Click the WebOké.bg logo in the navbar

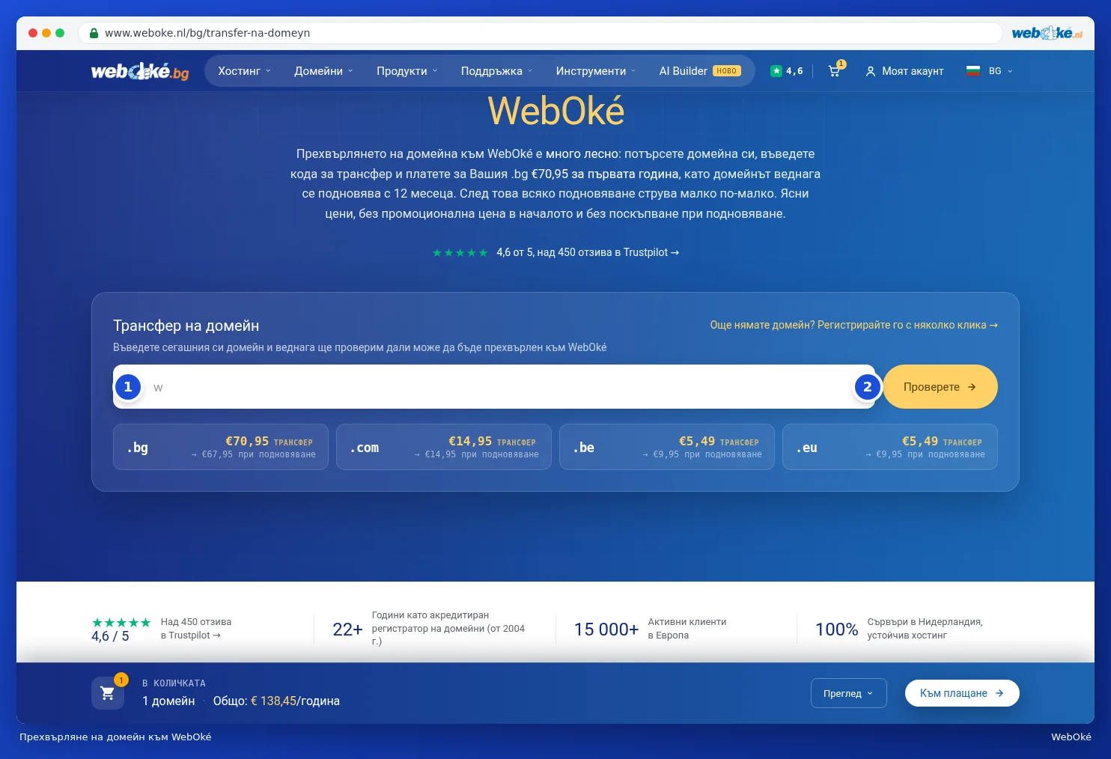(140, 71)
